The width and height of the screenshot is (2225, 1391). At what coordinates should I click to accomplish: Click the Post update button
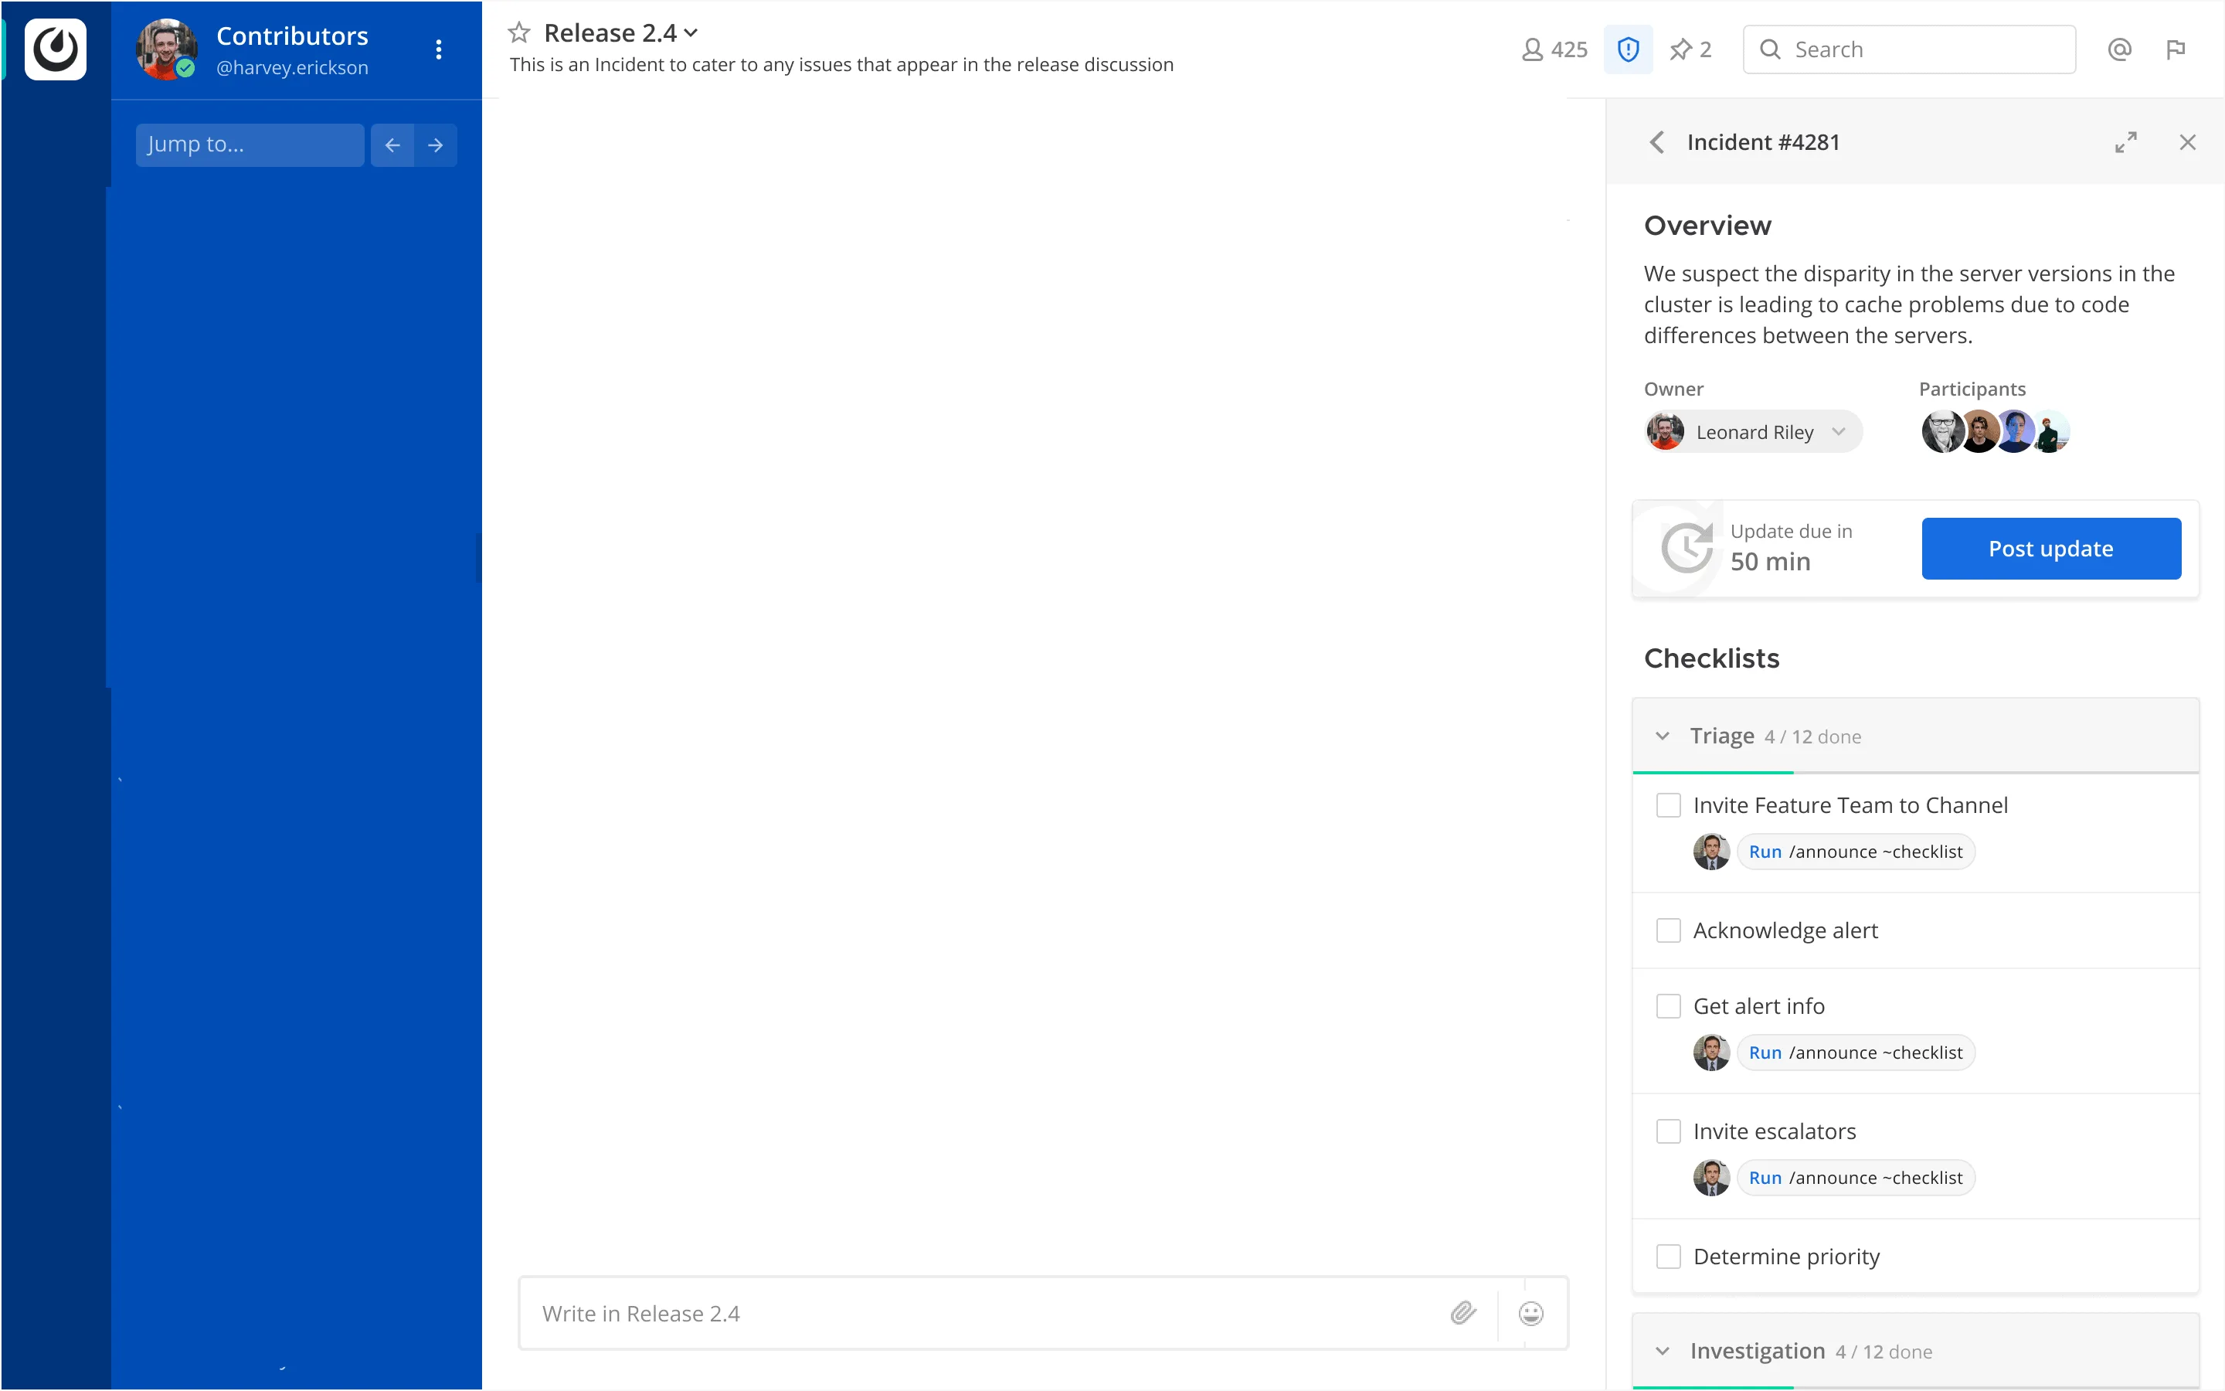coord(2051,549)
